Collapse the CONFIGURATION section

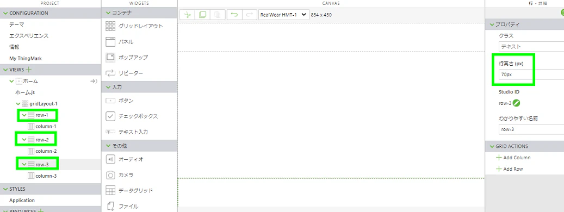(5, 13)
